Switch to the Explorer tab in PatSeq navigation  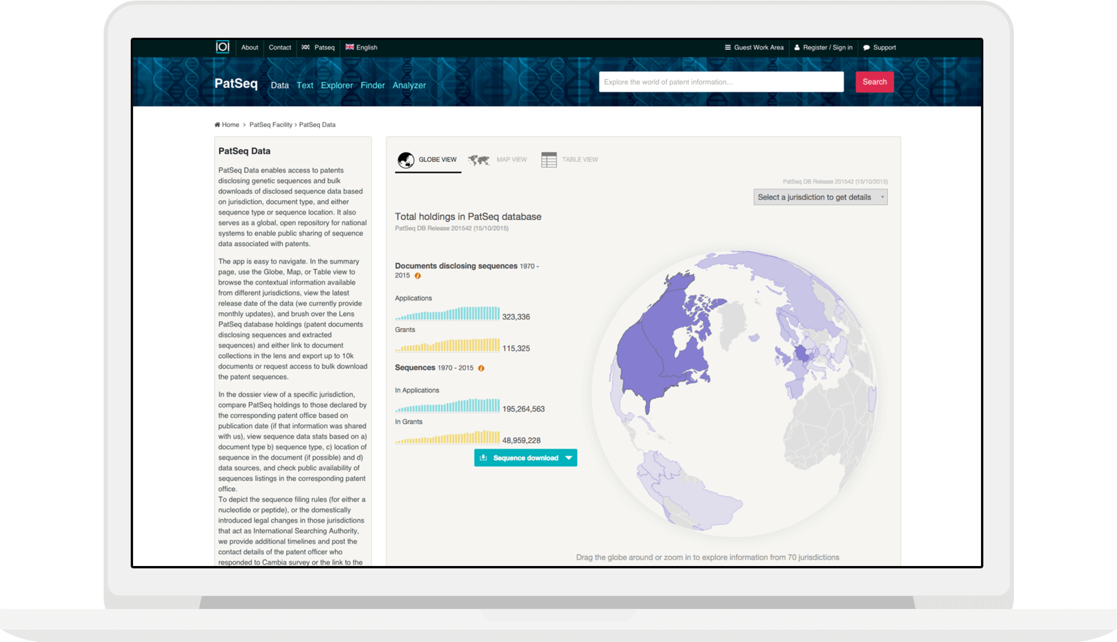[337, 85]
